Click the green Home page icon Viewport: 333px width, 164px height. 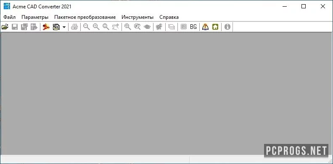coord(215,27)
